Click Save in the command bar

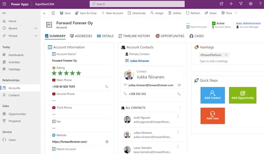pyautogui.click(x=65, y=13)
